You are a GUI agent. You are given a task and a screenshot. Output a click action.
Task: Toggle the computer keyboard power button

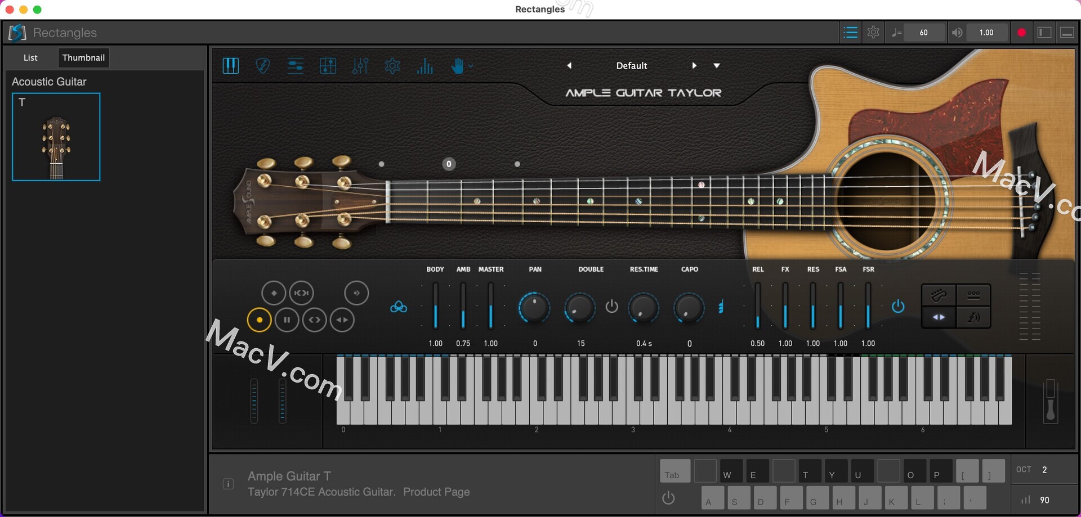click(x=668, y=498)
